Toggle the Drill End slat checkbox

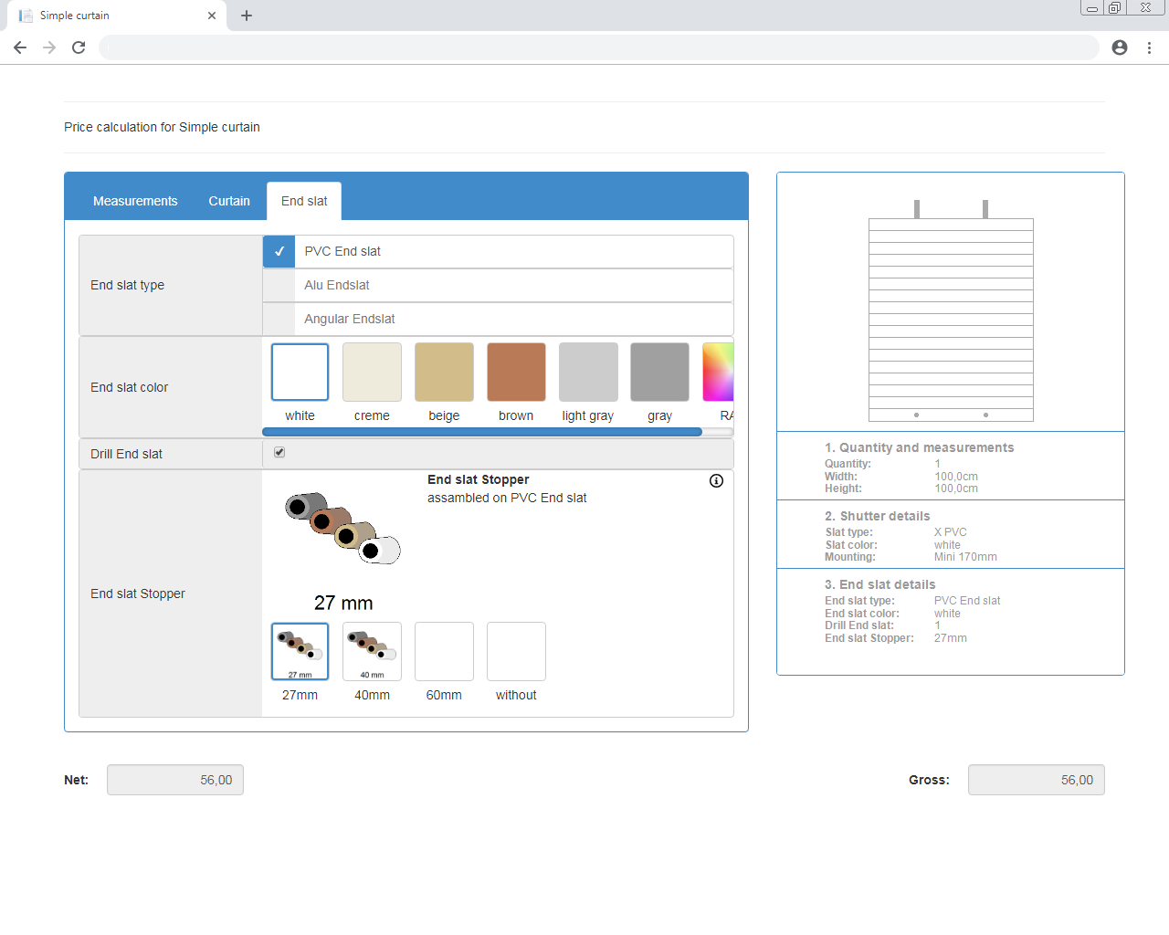coord(279,452)
